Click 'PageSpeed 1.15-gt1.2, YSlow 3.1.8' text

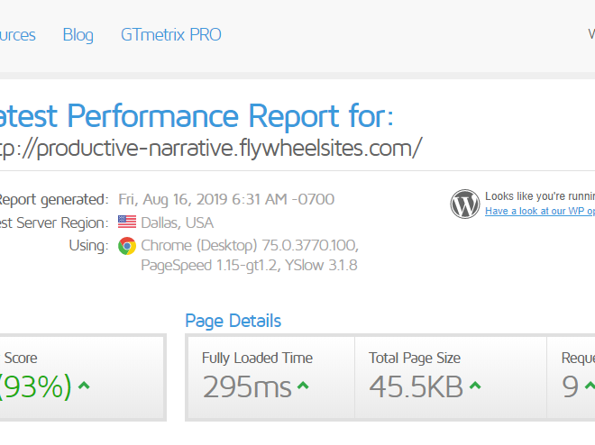[x=249, y=266]
